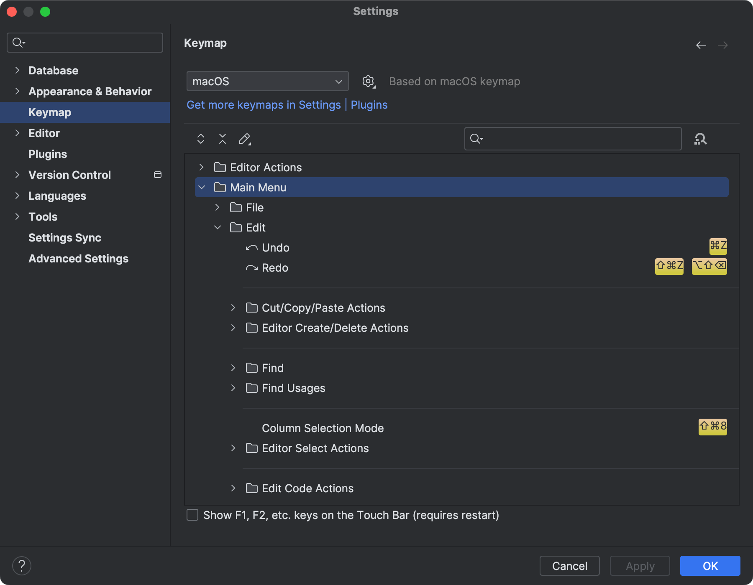Select the edit shortcut pencil icon
753x585 pixels.
(245, 138)
